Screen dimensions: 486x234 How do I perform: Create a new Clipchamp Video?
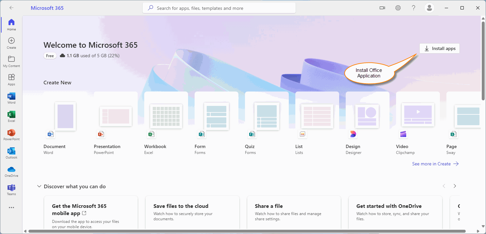coord(418,124)
